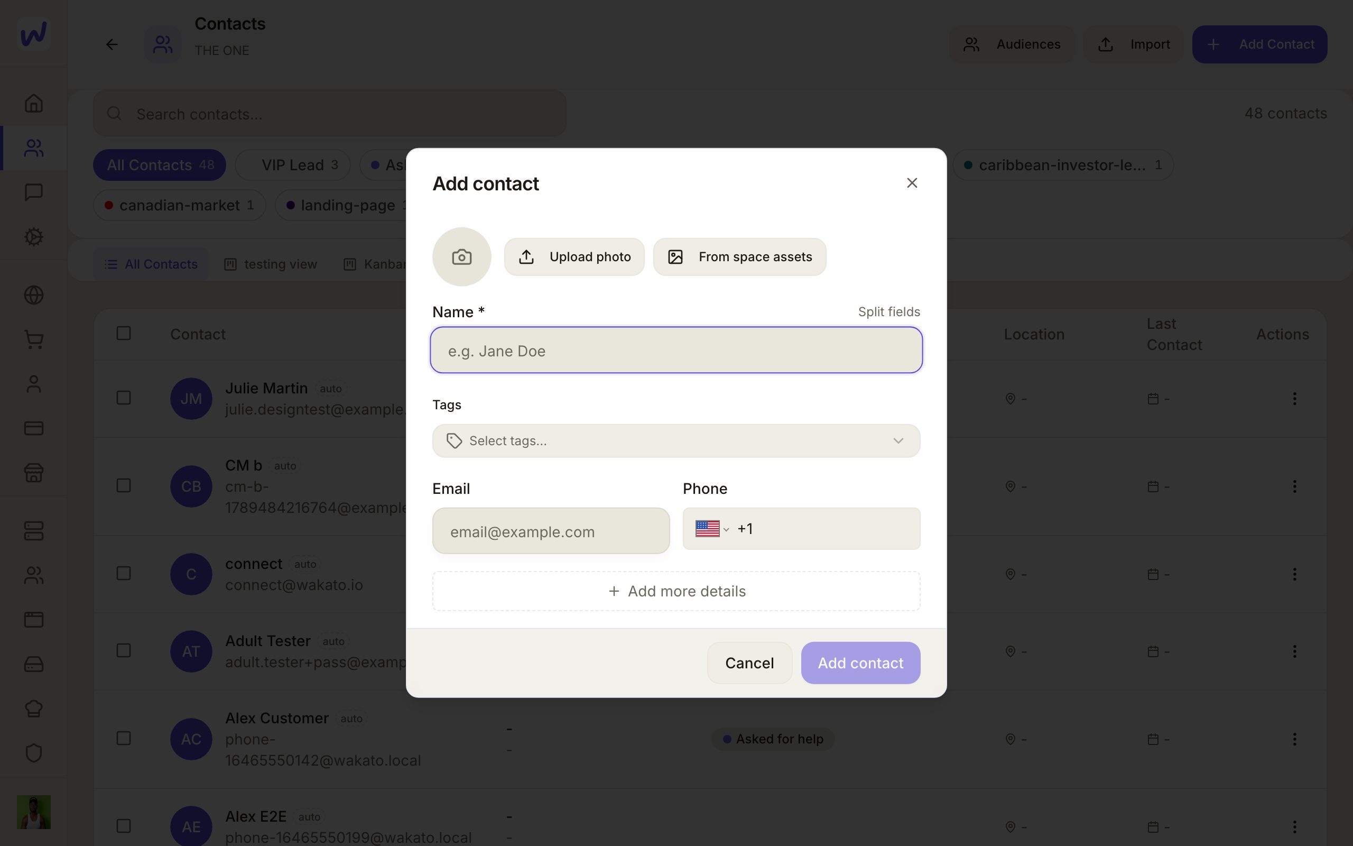Click the Upload photo button

(x=574, y=257)
